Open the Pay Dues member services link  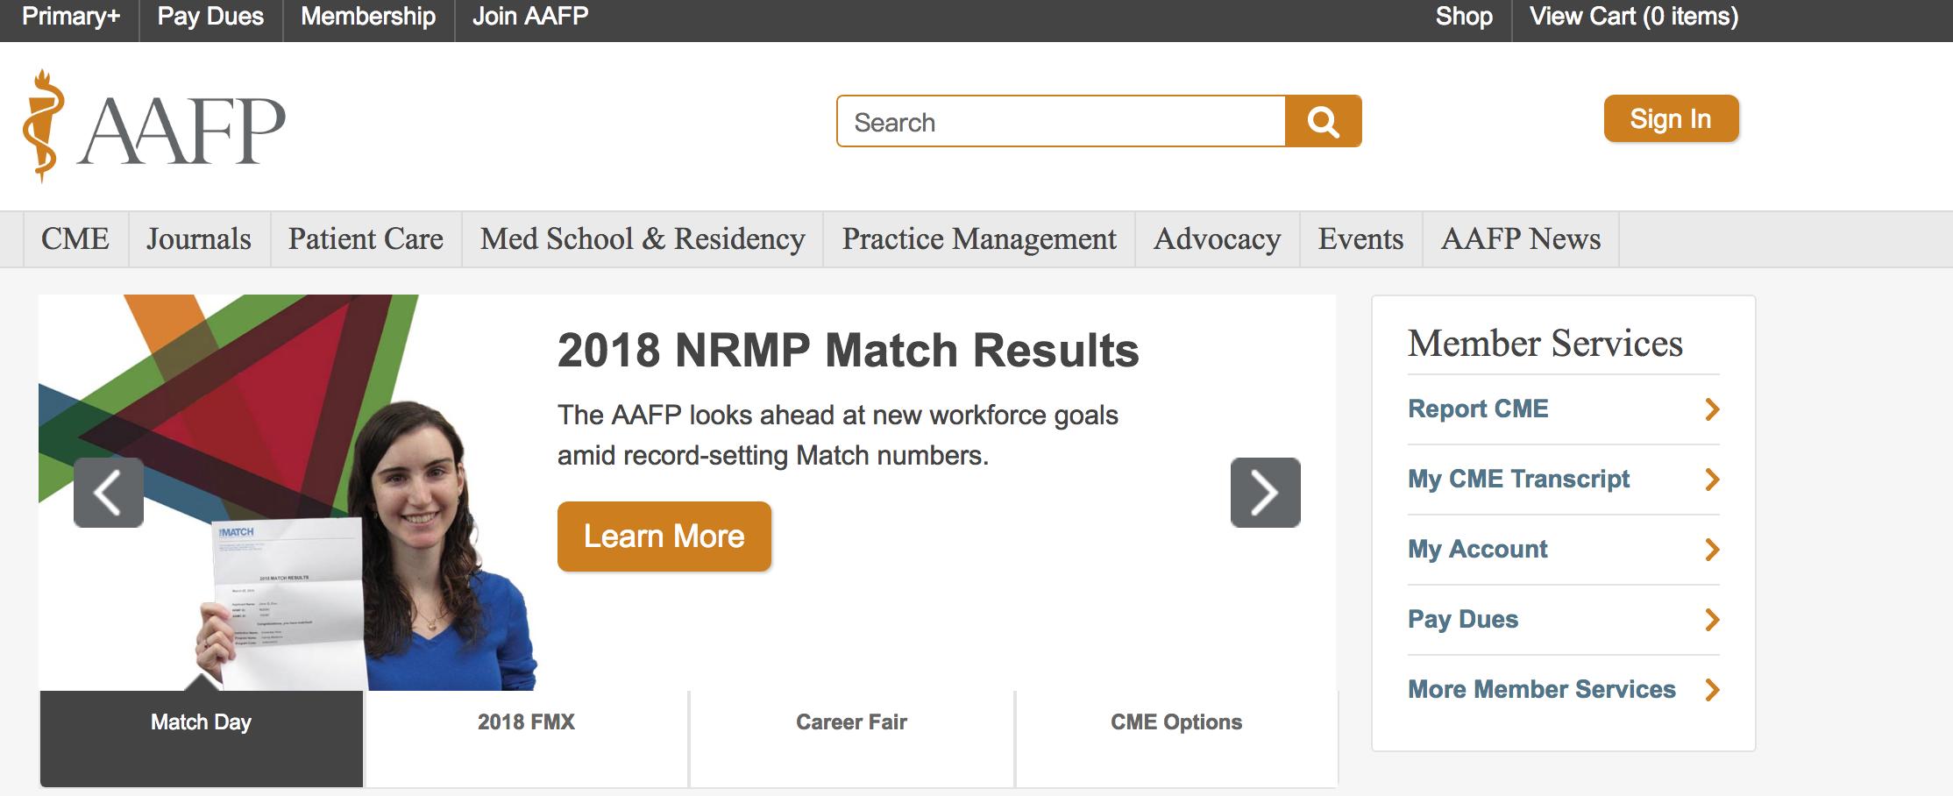(1463, 620)
